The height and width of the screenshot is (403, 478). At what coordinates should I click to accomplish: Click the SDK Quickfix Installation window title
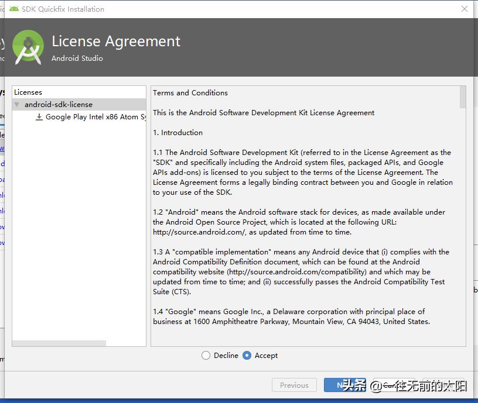(x=63, y=9)
